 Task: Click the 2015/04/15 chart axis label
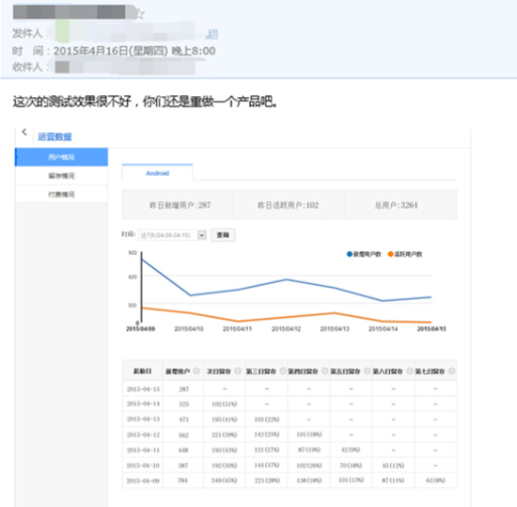click(431, 329)
